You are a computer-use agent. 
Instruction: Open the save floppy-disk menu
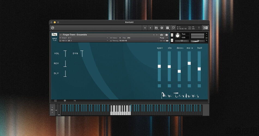coord(156,28)
